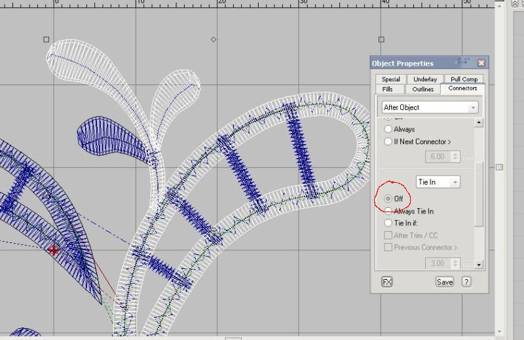Open the Pull Comp tab
Screen dimensions: 524x340
pos(464,79)
